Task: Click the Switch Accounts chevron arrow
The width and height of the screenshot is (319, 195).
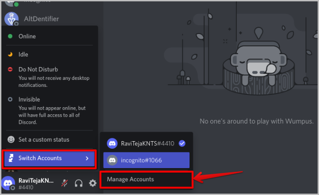Action: (87, 158)
